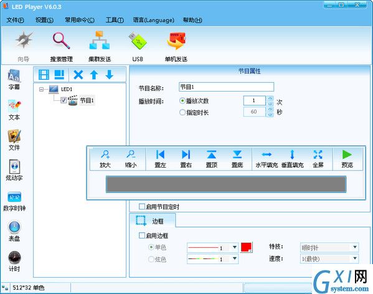Move item up with up arrow
Screen dimensions: 373x294
click(94, 75)
